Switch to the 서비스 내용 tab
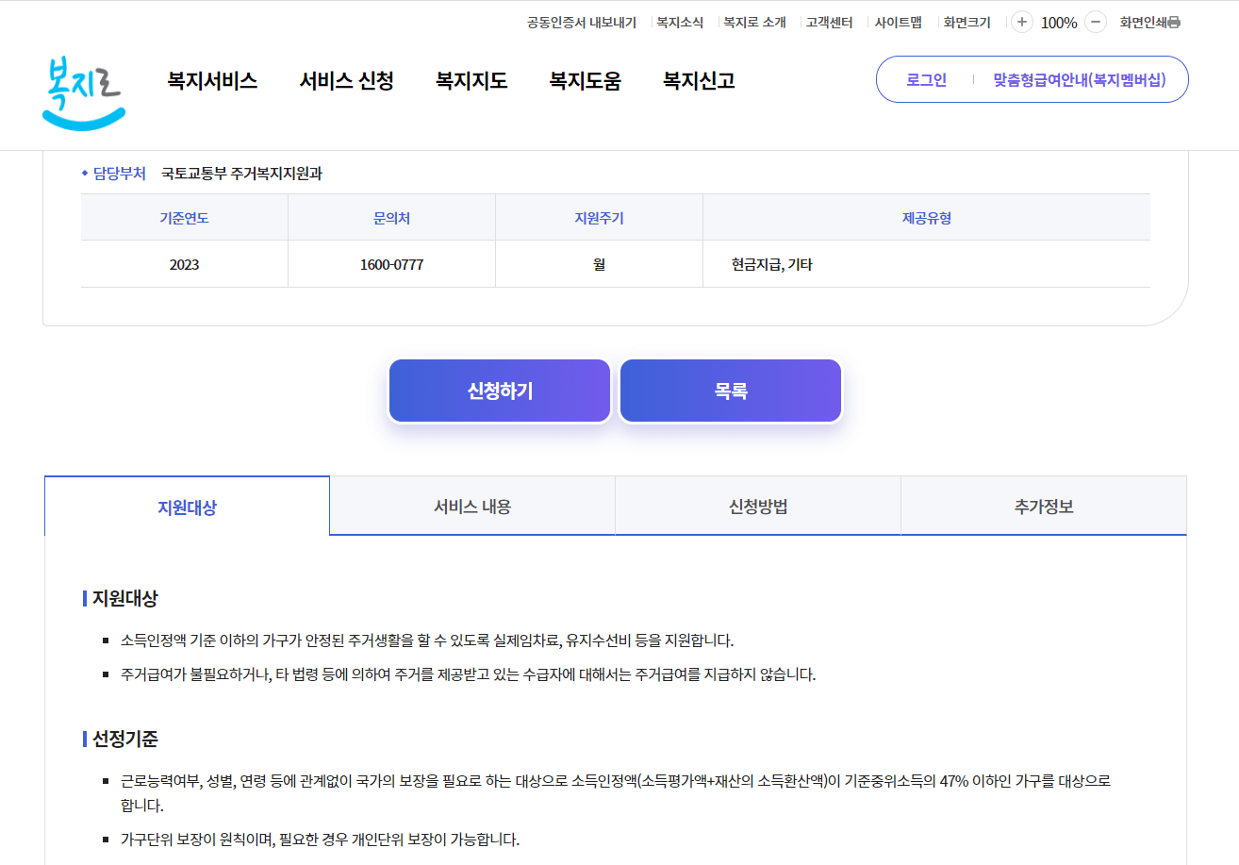 point(471,505)
